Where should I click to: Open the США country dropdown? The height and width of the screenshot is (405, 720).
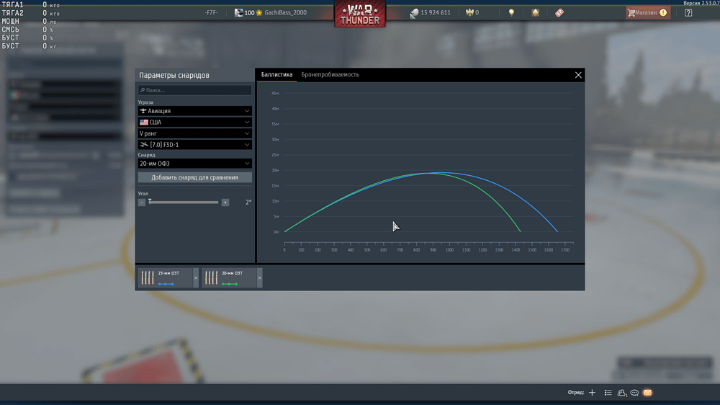click(195, 123)
